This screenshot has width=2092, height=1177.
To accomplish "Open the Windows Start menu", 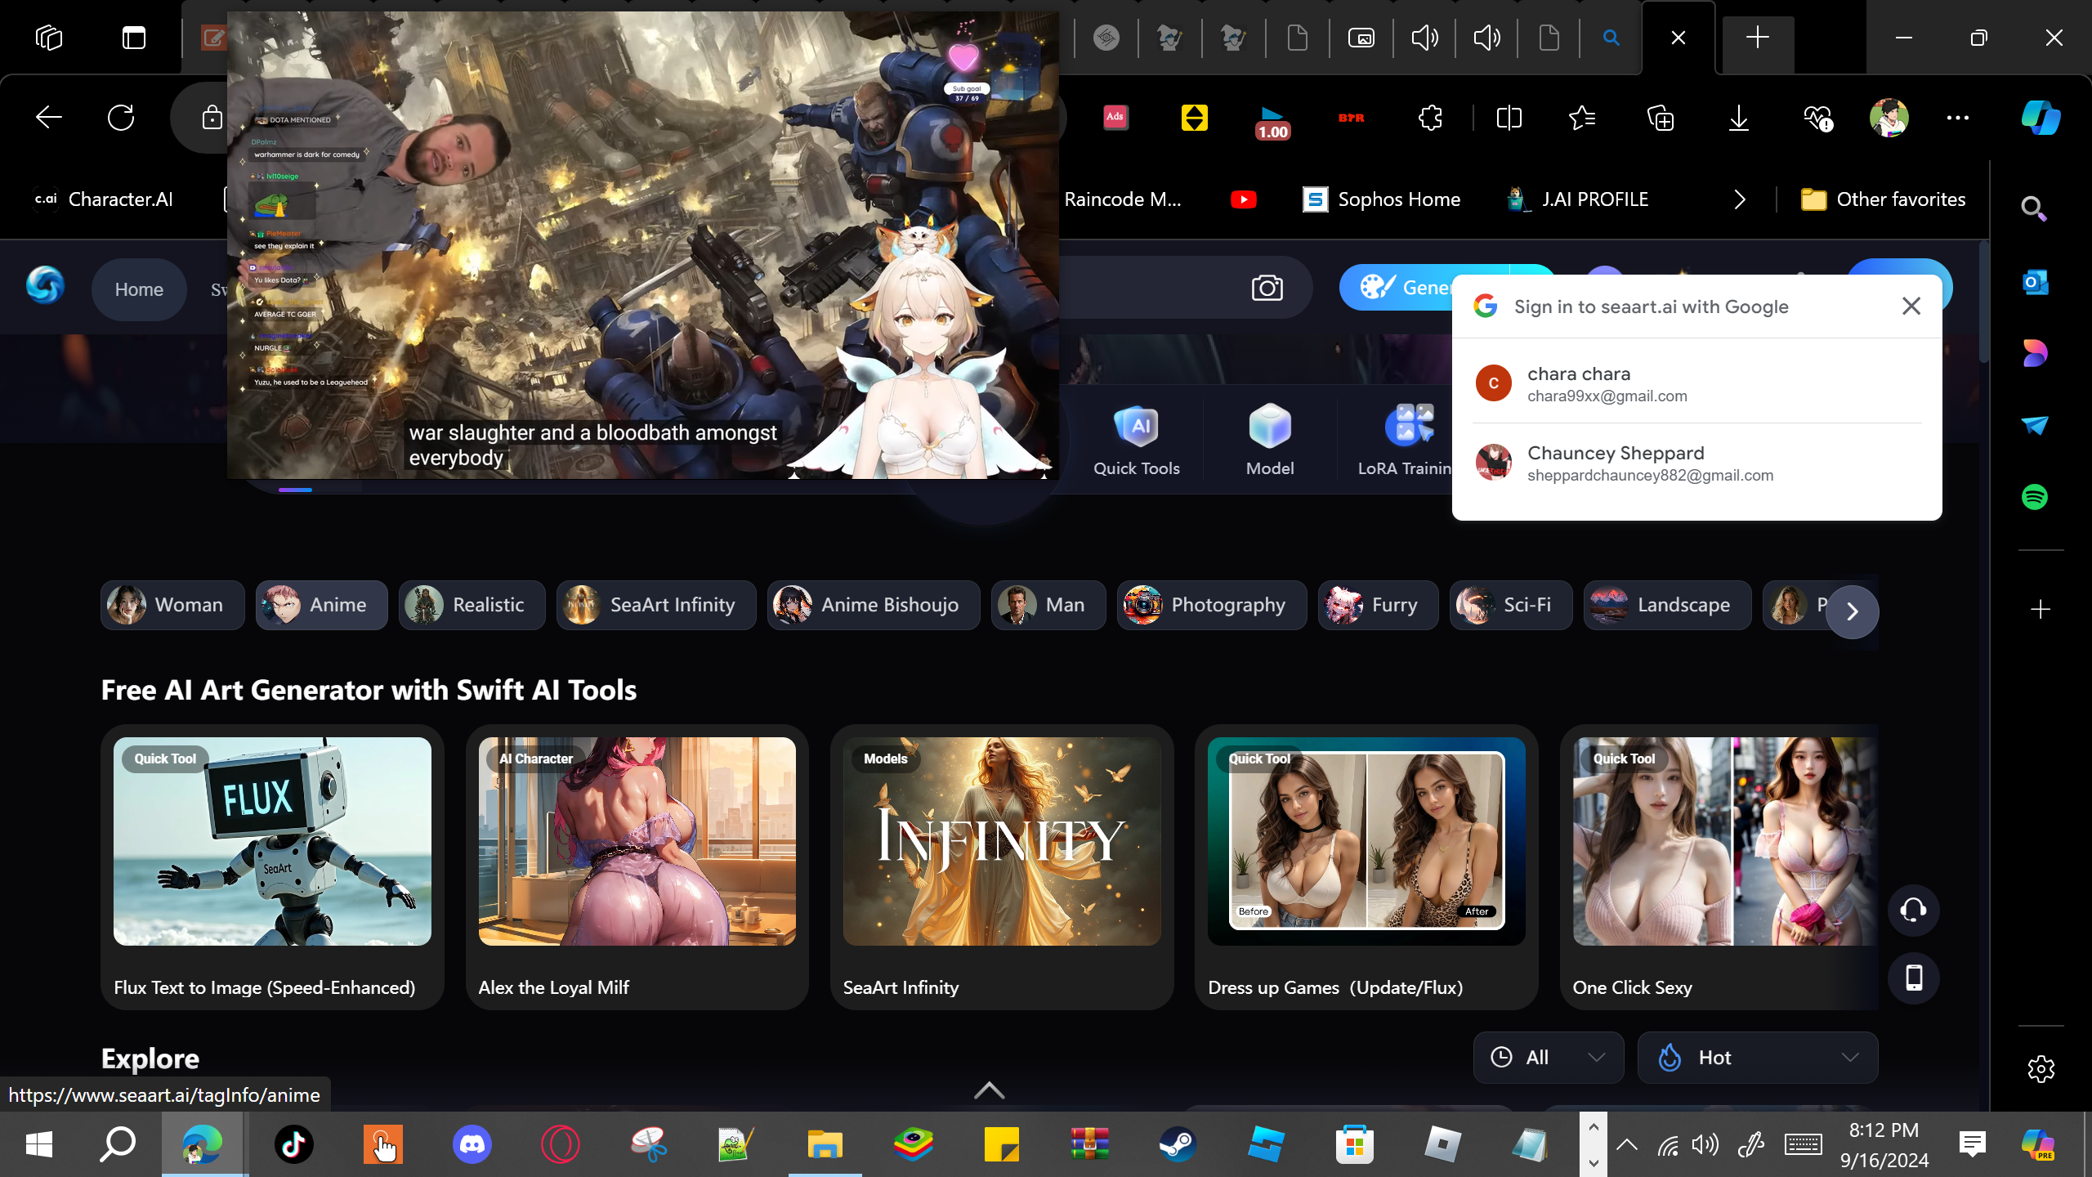I will 39,1144.
